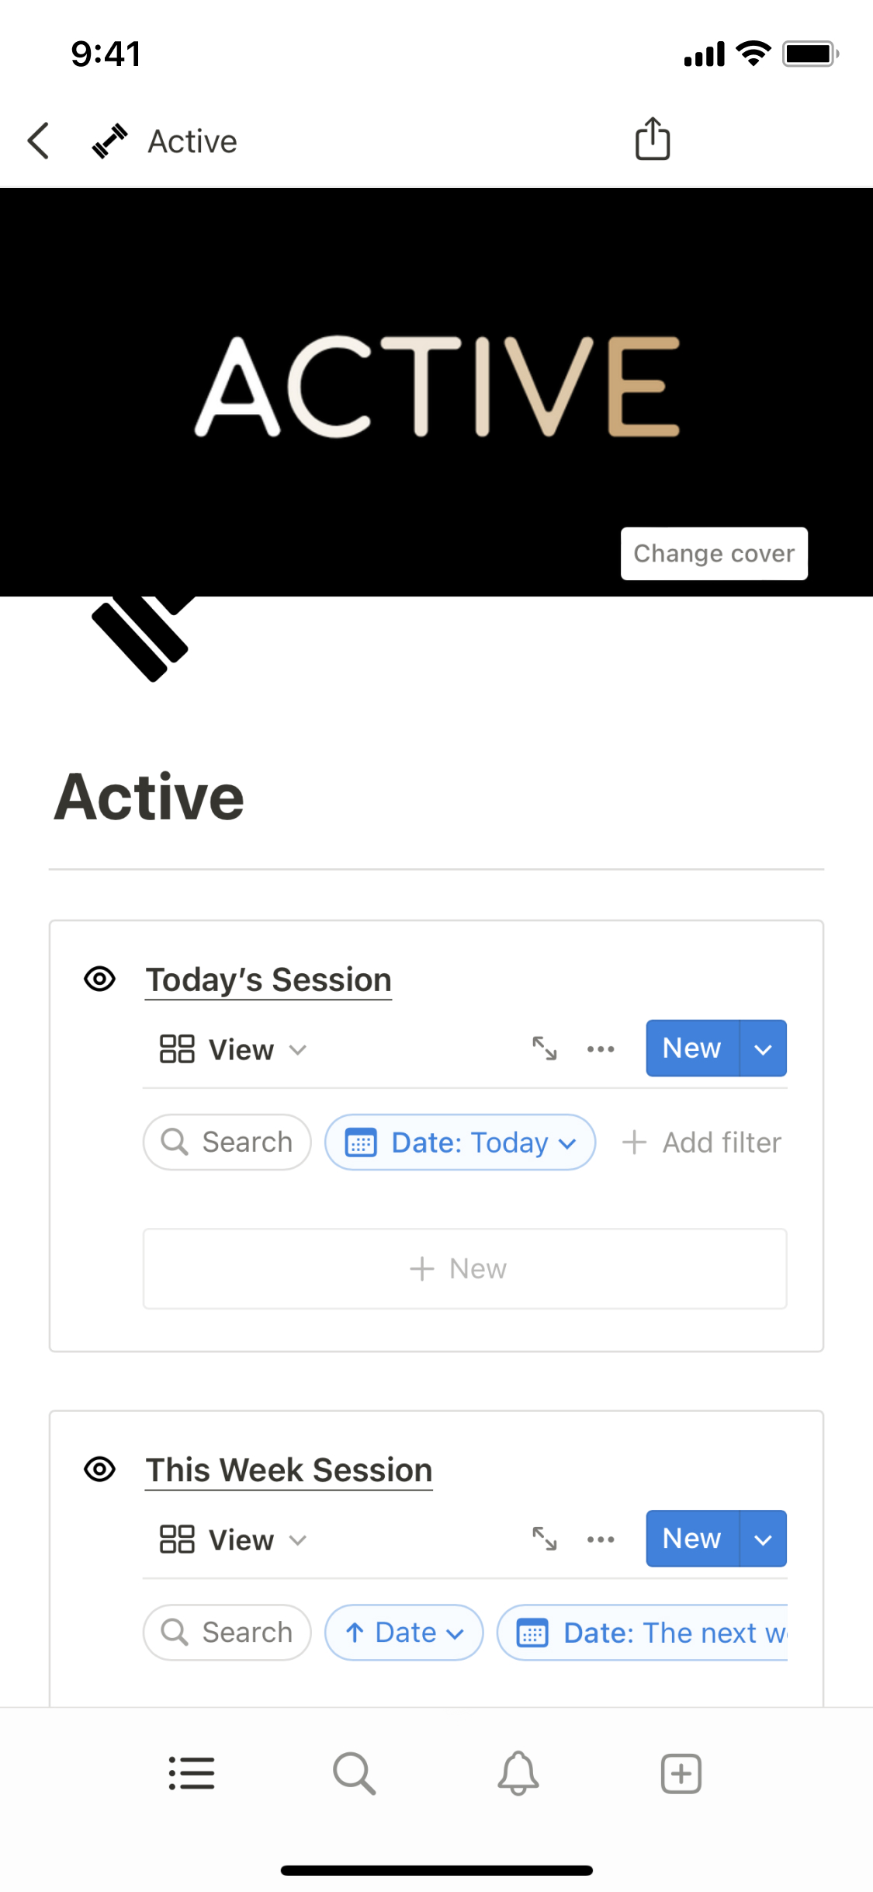The image size is (873, 1892).
Task: Open arrow next to This Week's New button
Action: 764,1539
